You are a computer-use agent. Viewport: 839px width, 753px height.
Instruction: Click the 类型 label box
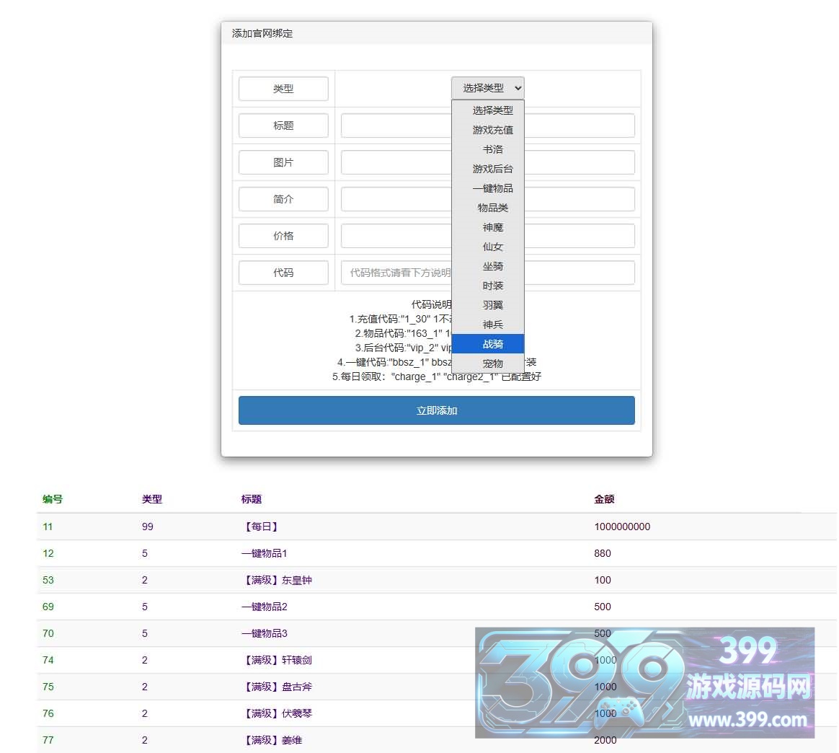pyautogui.click(x=283, y=89)
